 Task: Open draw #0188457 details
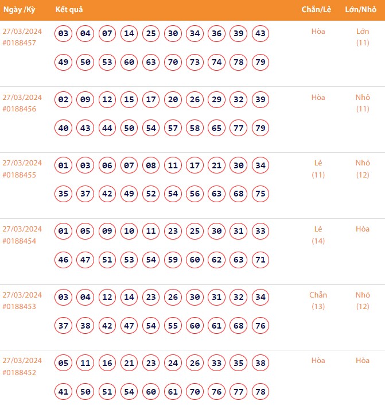20,43
